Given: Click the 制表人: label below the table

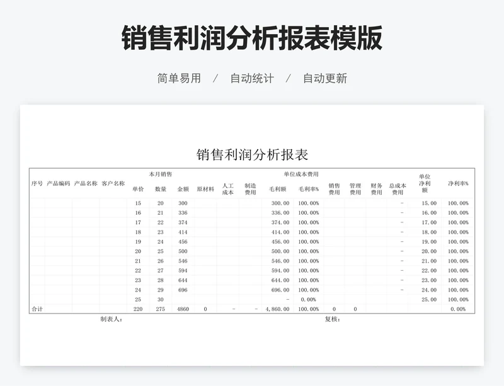Looking at the screenshot, I should pyautogui.click(x=112, y=319).
